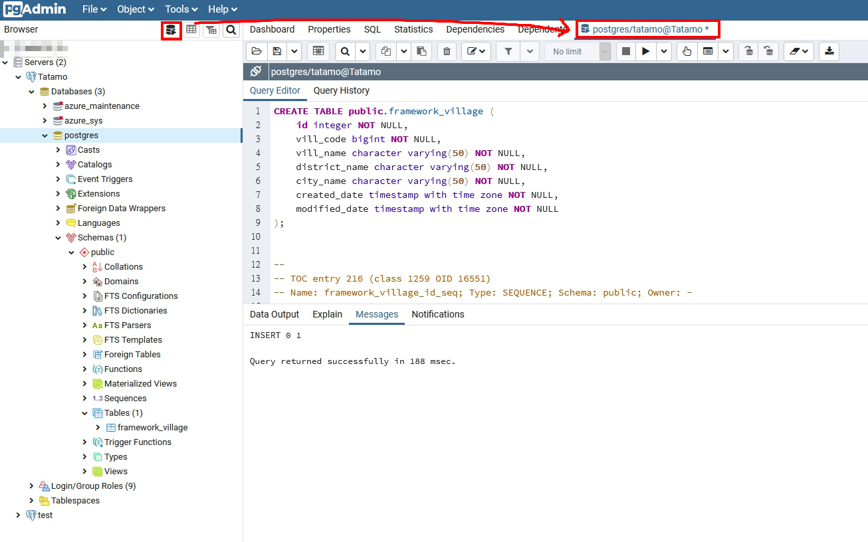The width and height of the screenshot is (868, 542).
Task: Click the Rollback transaction icon
Action: tap(769, 51)
